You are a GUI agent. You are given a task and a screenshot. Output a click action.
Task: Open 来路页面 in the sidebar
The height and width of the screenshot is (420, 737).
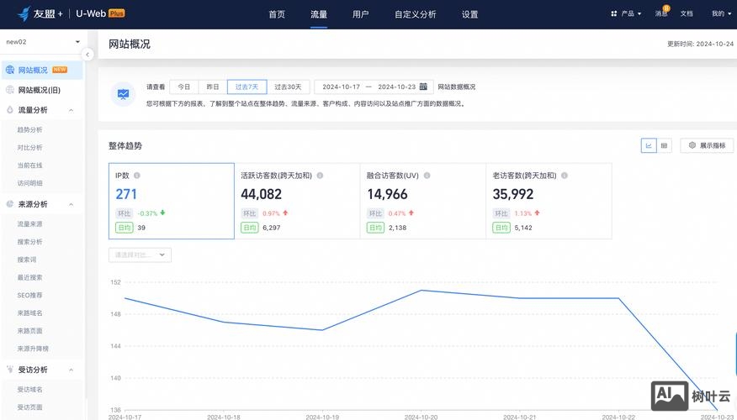[29, 331]
